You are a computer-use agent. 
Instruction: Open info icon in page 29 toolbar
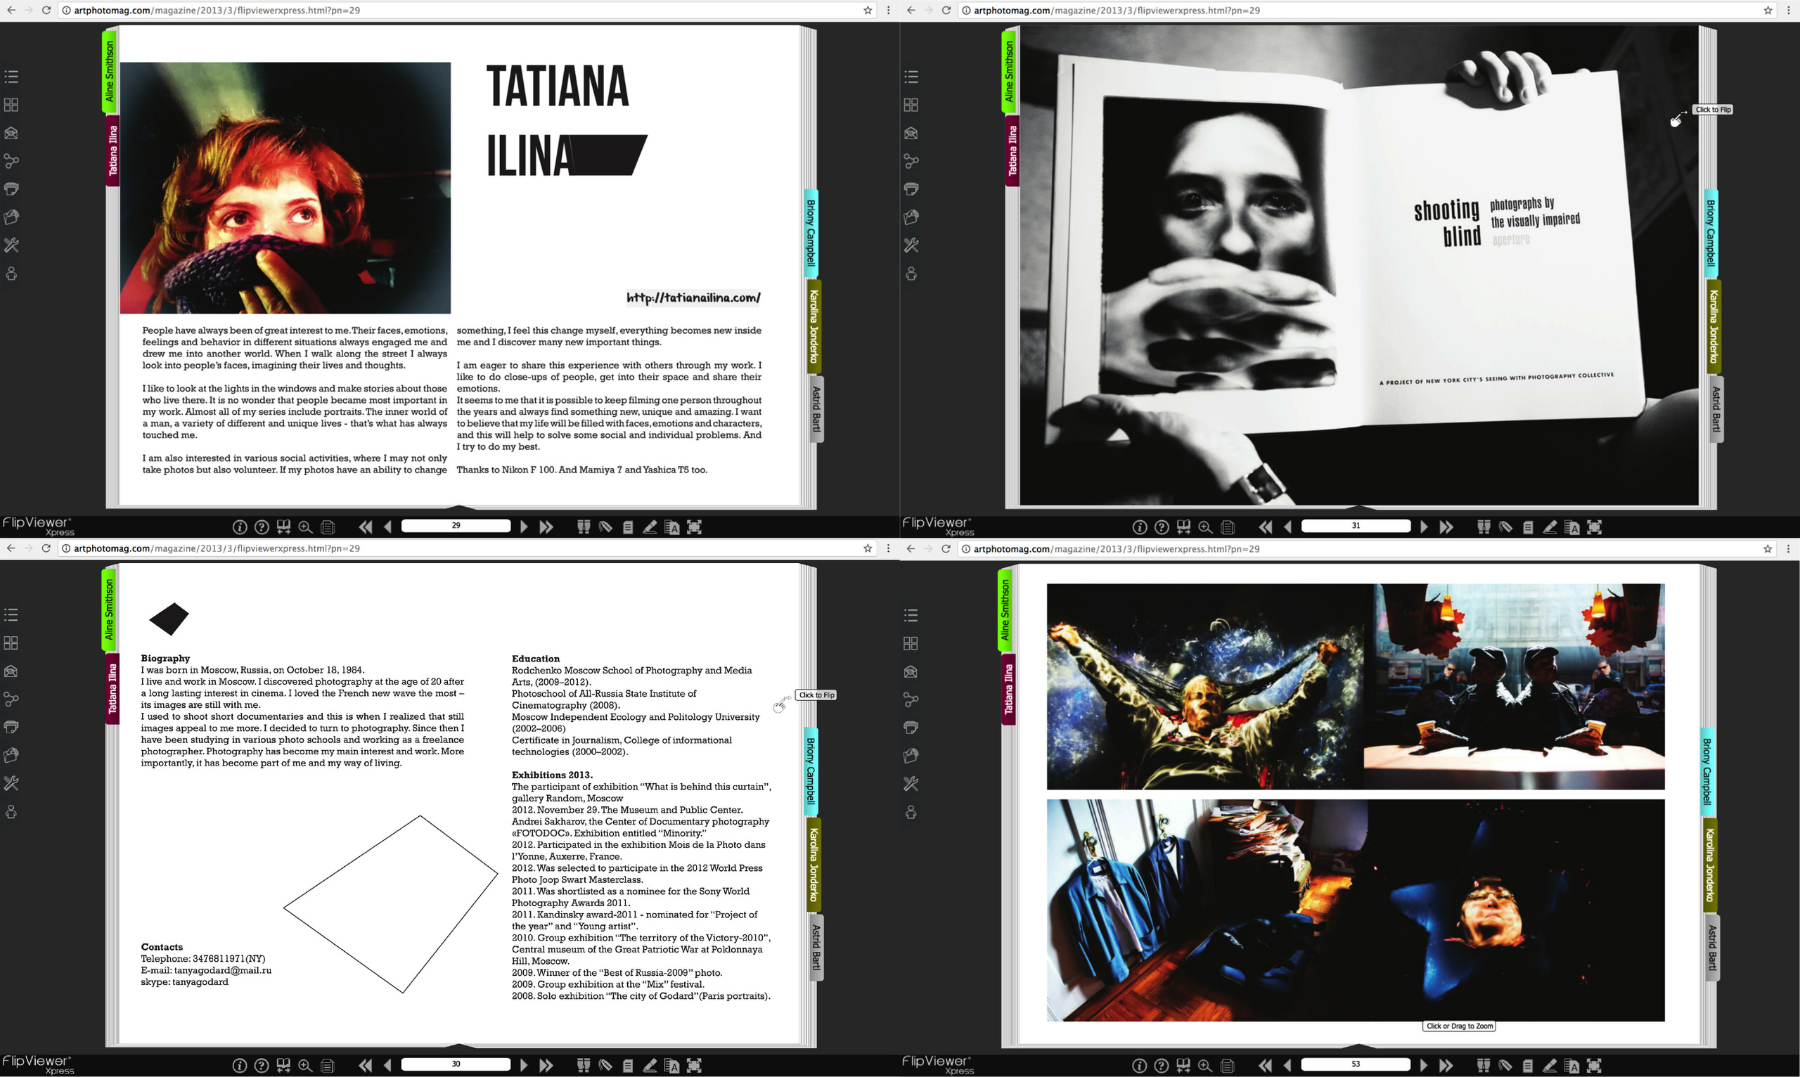(240, 527)
